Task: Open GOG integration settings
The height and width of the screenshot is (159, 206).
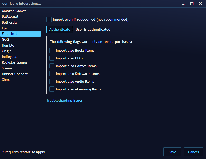Action: 20,39
